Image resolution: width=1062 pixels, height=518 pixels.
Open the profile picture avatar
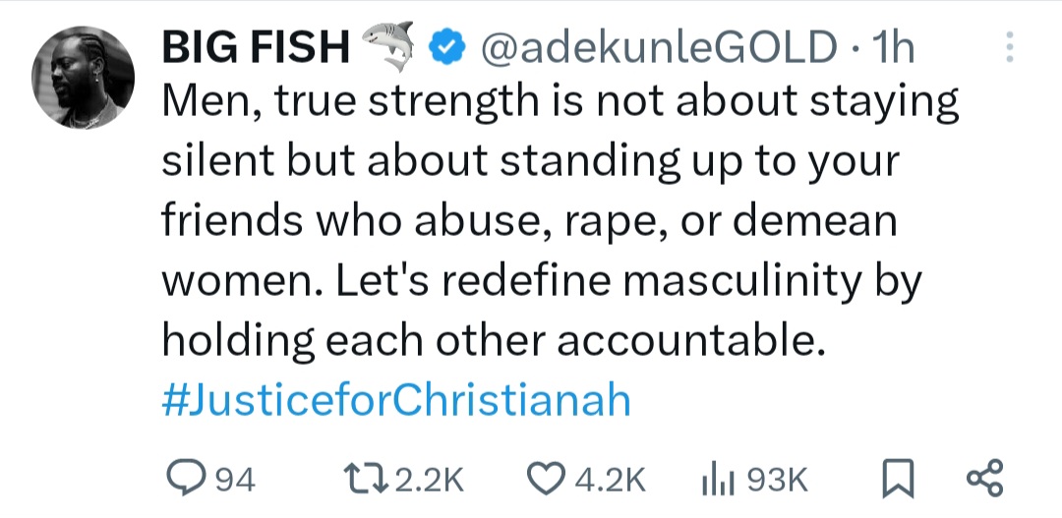pyautogui.click(x=83, y=77)
